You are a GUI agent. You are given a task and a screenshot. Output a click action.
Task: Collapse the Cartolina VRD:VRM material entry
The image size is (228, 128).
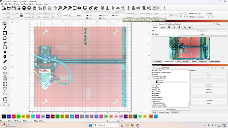coord(153,78)
